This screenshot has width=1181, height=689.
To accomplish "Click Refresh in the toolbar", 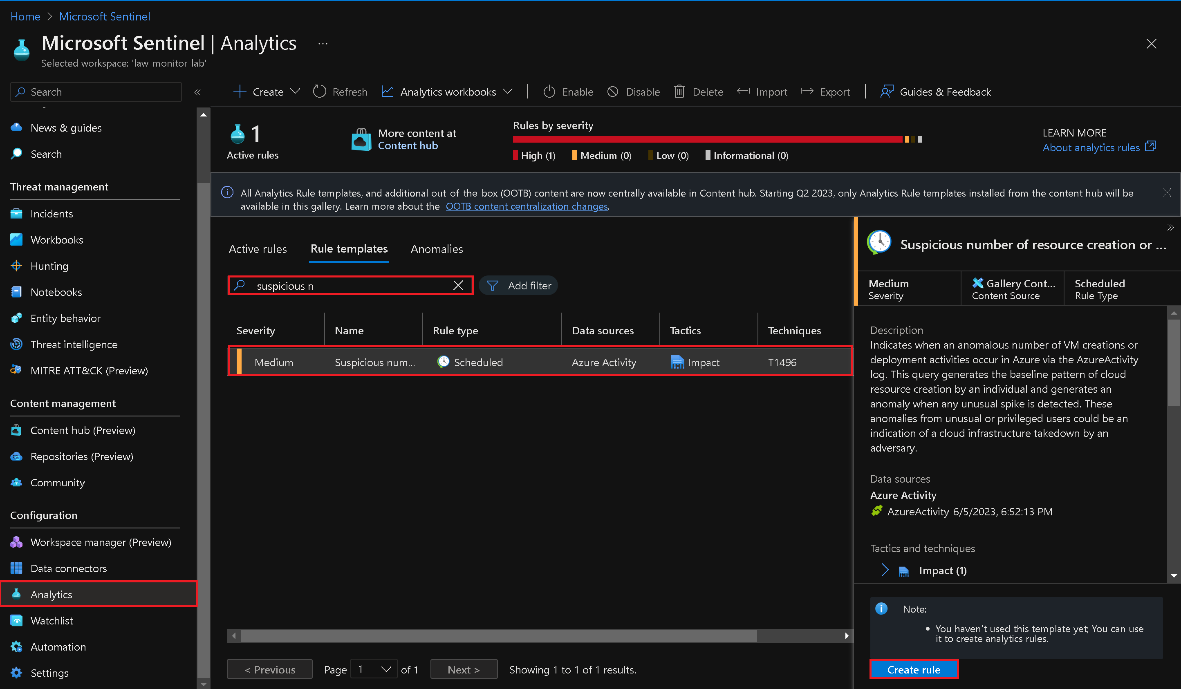I will point(340,92).
